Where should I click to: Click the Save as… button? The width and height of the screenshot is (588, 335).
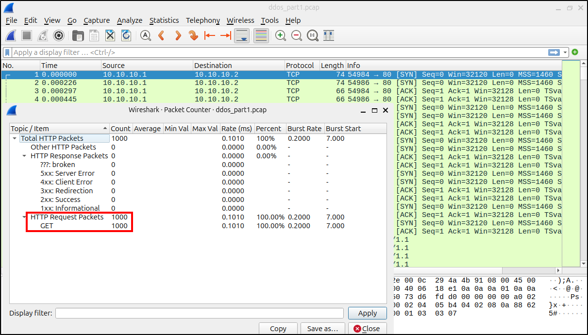coord(322,329)
